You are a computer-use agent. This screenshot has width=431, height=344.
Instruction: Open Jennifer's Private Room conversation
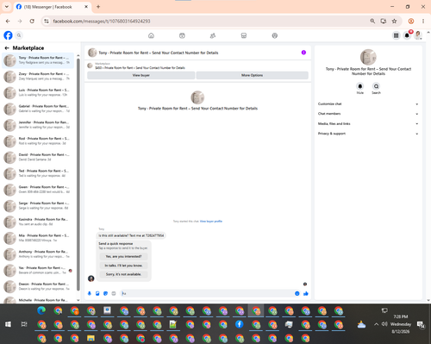[x=38, y=125]
